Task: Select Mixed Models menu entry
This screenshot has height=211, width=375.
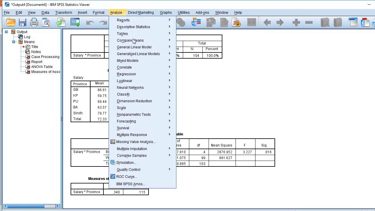Action: 143,60
